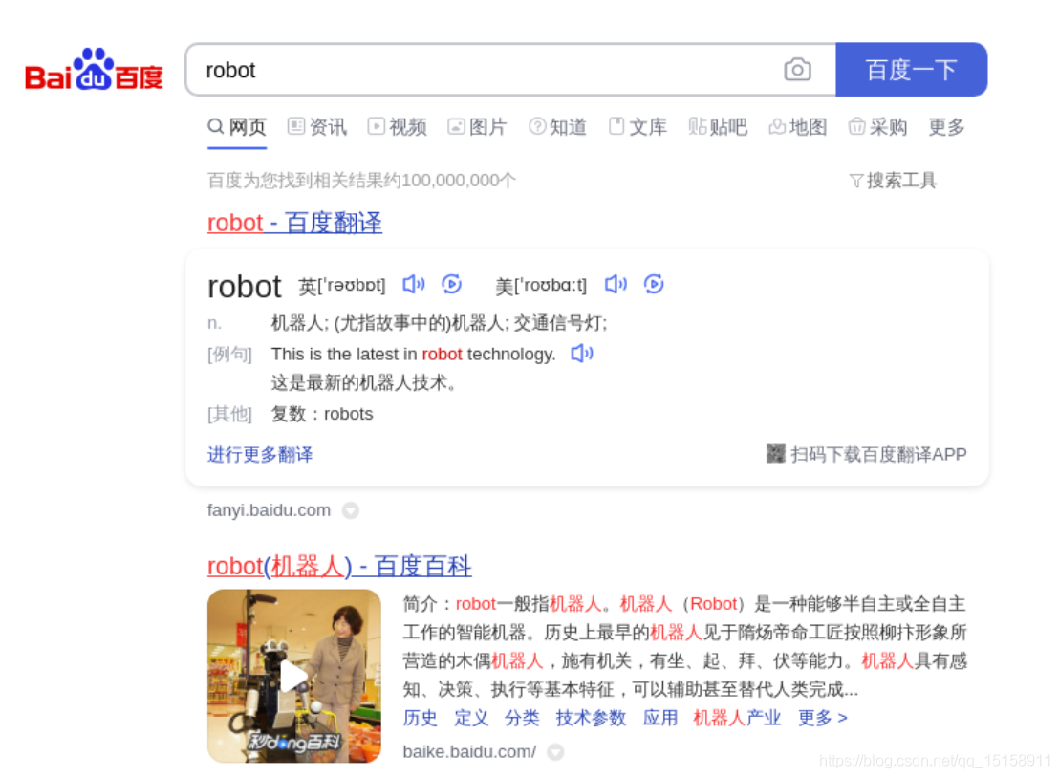Switch to 图片 images tab
The image size is (1059, 778).
[x=478, y=127]
